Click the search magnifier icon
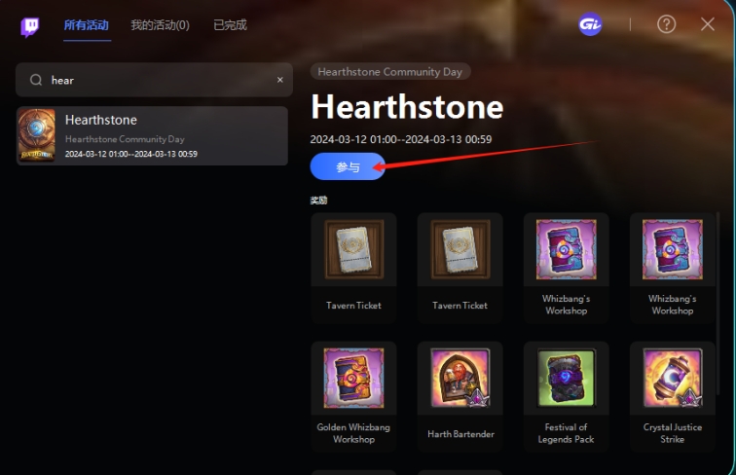The image size is (736, 475). click(36, 80)
